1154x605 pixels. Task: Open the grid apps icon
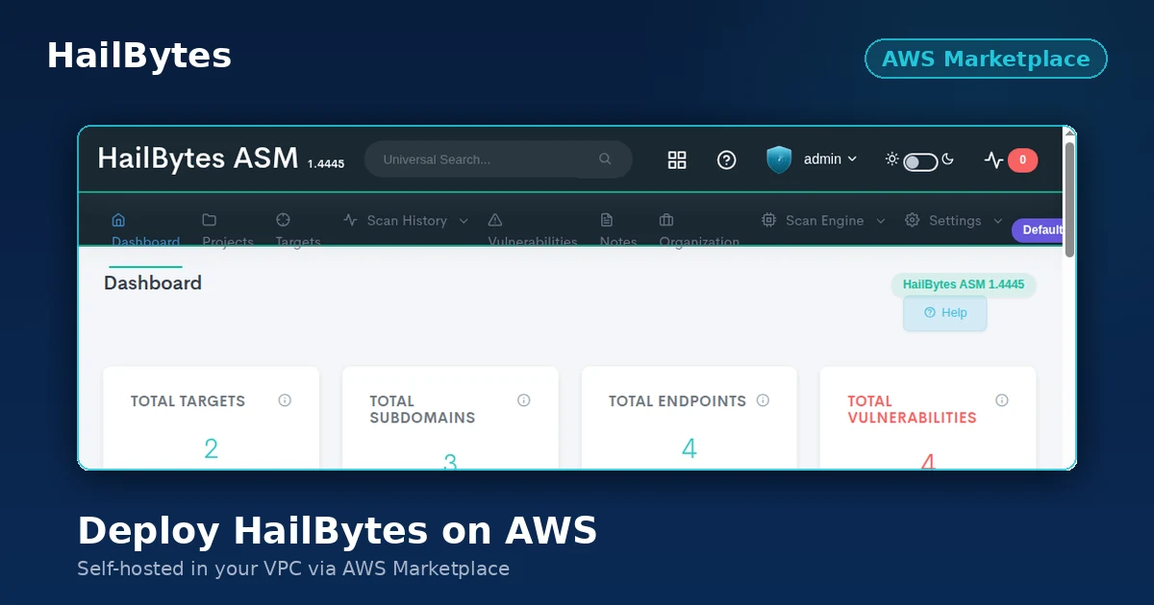(x=677, y=160)
